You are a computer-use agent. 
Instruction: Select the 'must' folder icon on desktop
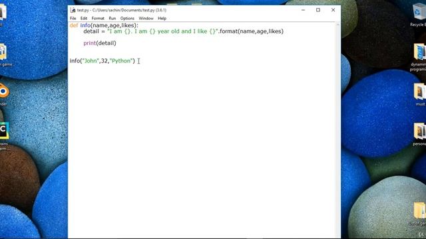(x=420, y=95)
